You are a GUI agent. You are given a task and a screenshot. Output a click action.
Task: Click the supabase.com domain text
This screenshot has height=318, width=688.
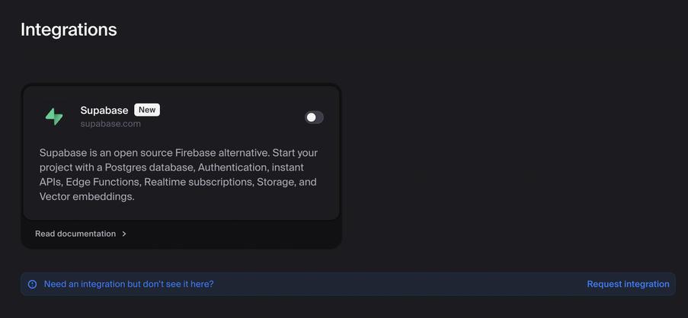tap(110, 124)
